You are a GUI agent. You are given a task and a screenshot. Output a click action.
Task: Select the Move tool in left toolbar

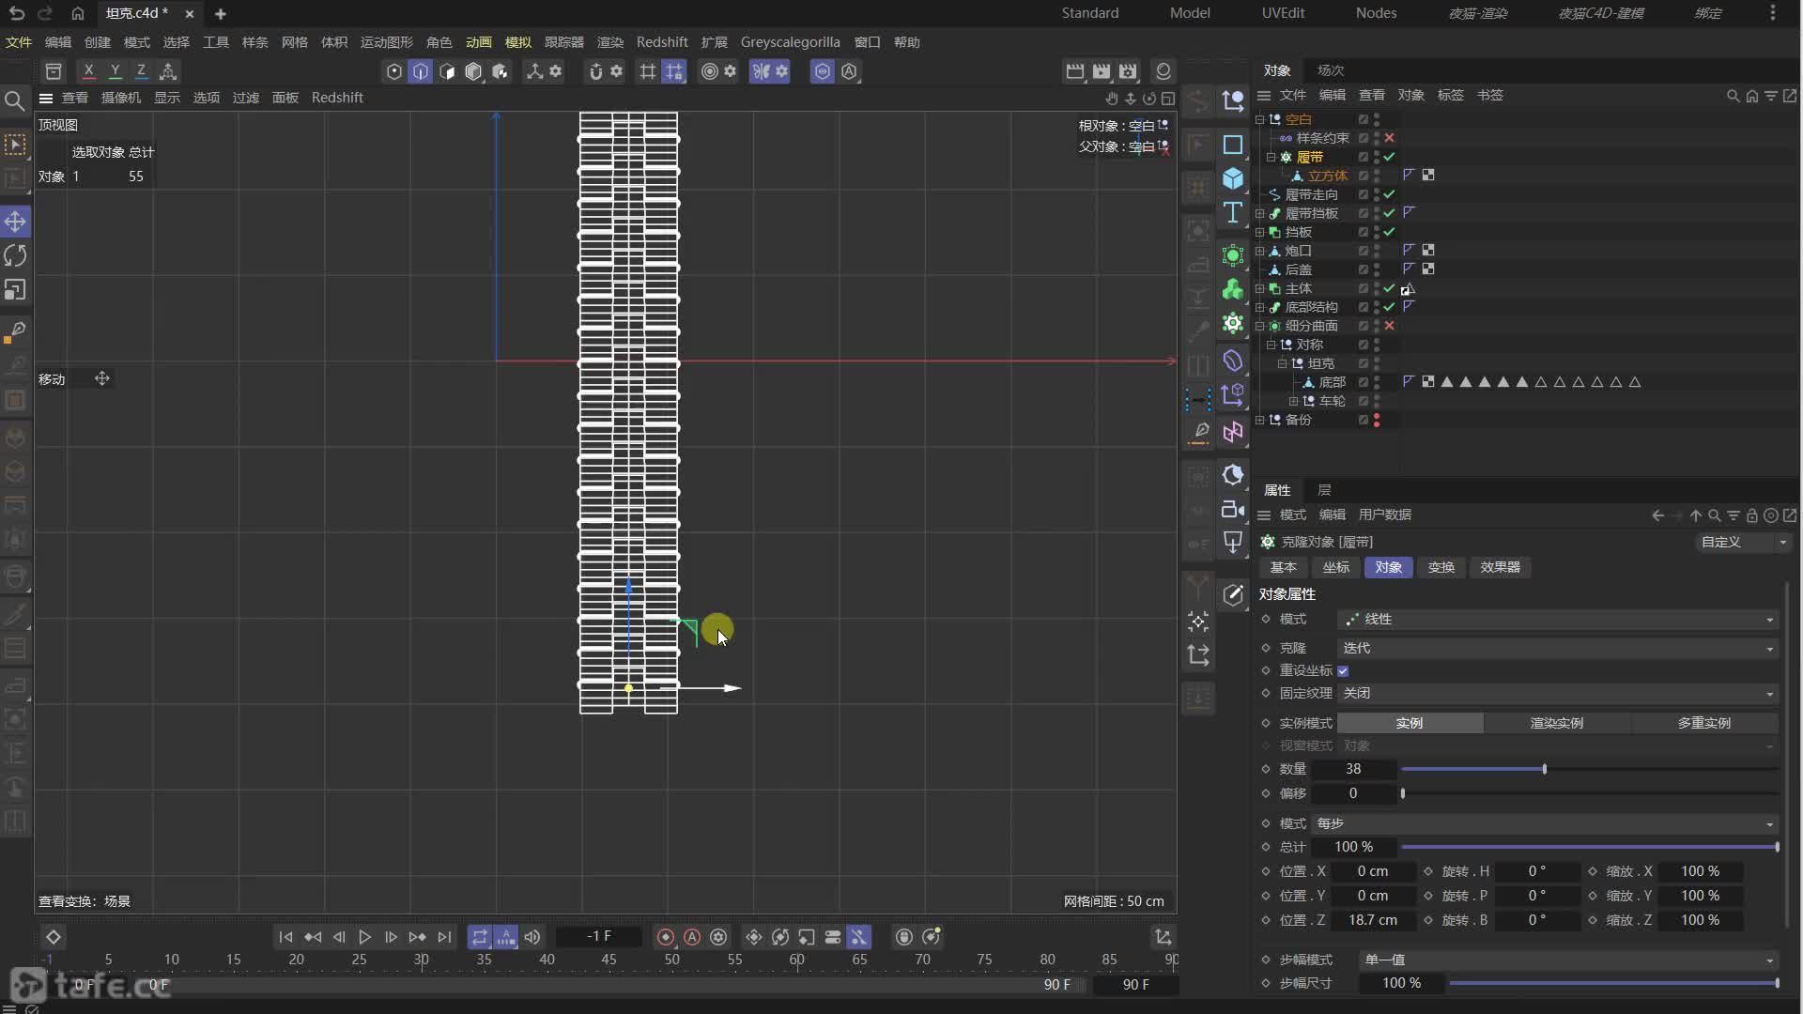tap(15, 222)
